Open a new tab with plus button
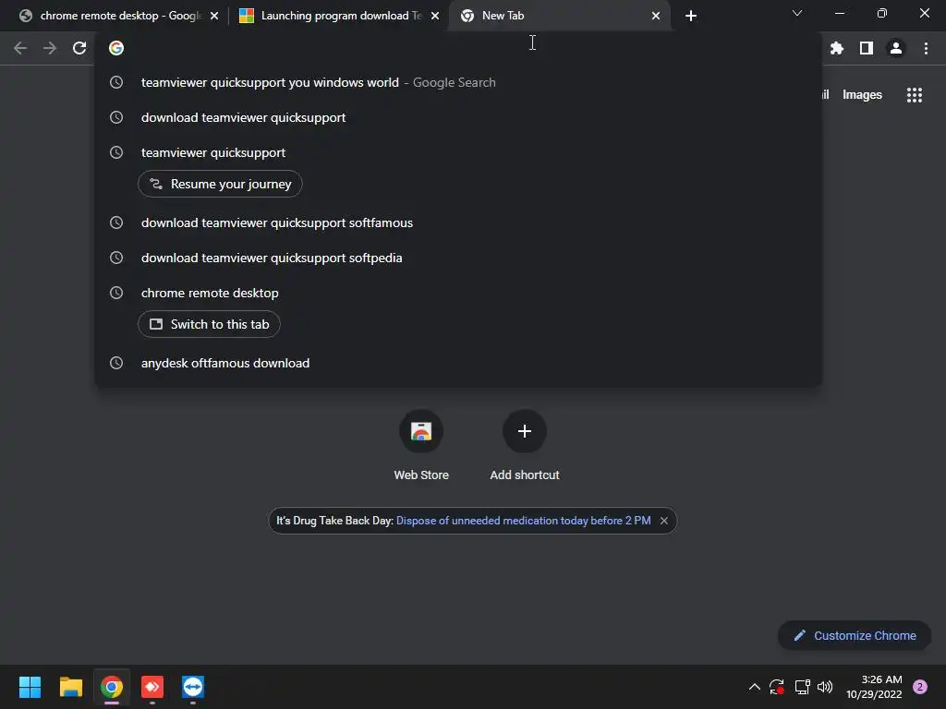This screenshot has height=709, width=946. click(x=691, y=16)
